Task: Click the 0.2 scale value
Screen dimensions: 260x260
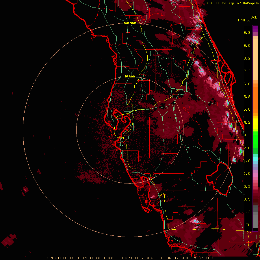Action: coord(247,187)
